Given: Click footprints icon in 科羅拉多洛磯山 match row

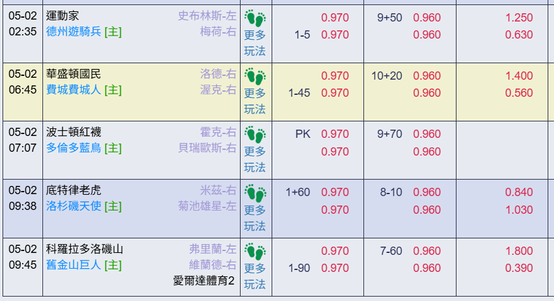Looking at the screenshot, I should [255, 251].
